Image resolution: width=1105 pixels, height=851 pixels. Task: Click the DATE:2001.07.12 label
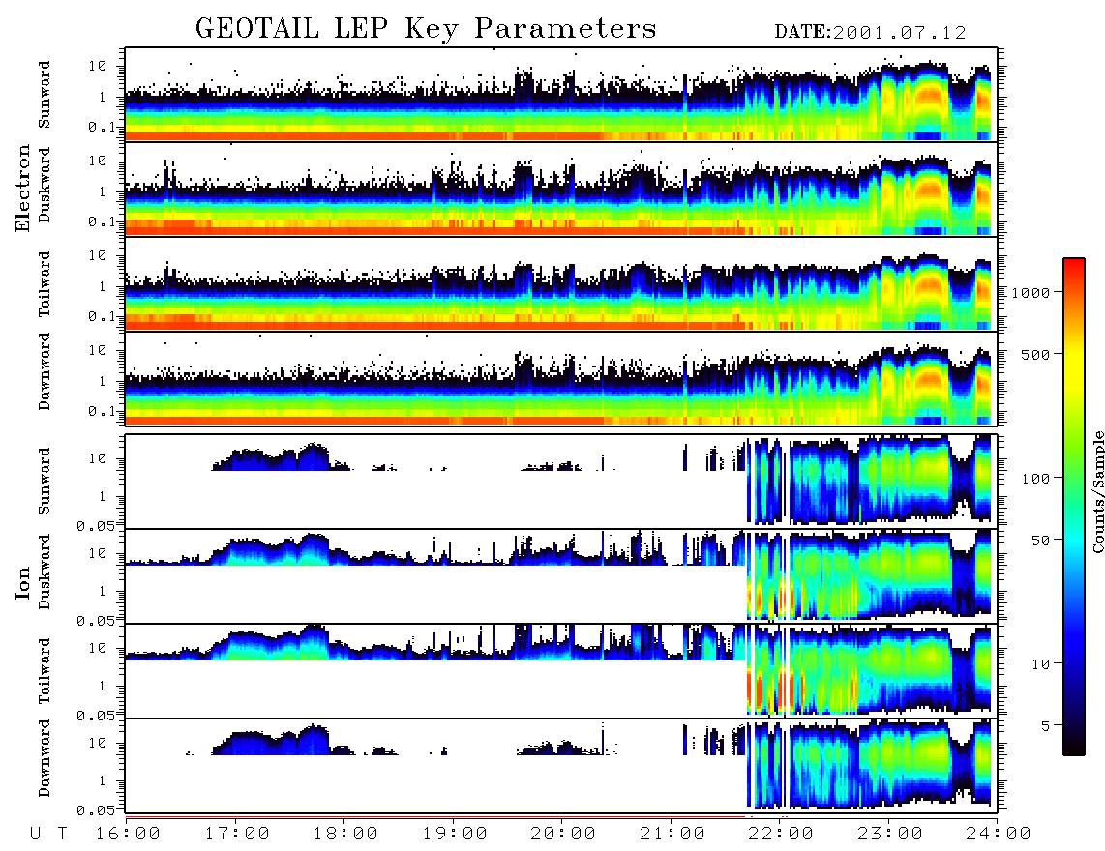pyautogui.click(x=870, y=33)
